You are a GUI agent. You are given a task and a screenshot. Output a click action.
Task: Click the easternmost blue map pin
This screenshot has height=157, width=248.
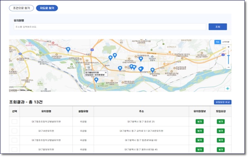pos(152,70)
